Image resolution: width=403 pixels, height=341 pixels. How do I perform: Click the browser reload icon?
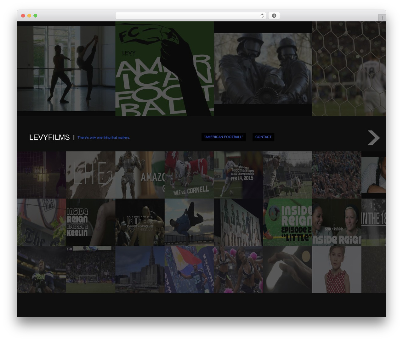[262, 16]
